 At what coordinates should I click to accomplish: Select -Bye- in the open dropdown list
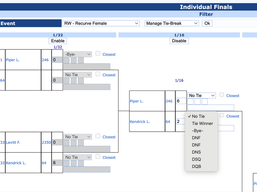coord(201,131)
